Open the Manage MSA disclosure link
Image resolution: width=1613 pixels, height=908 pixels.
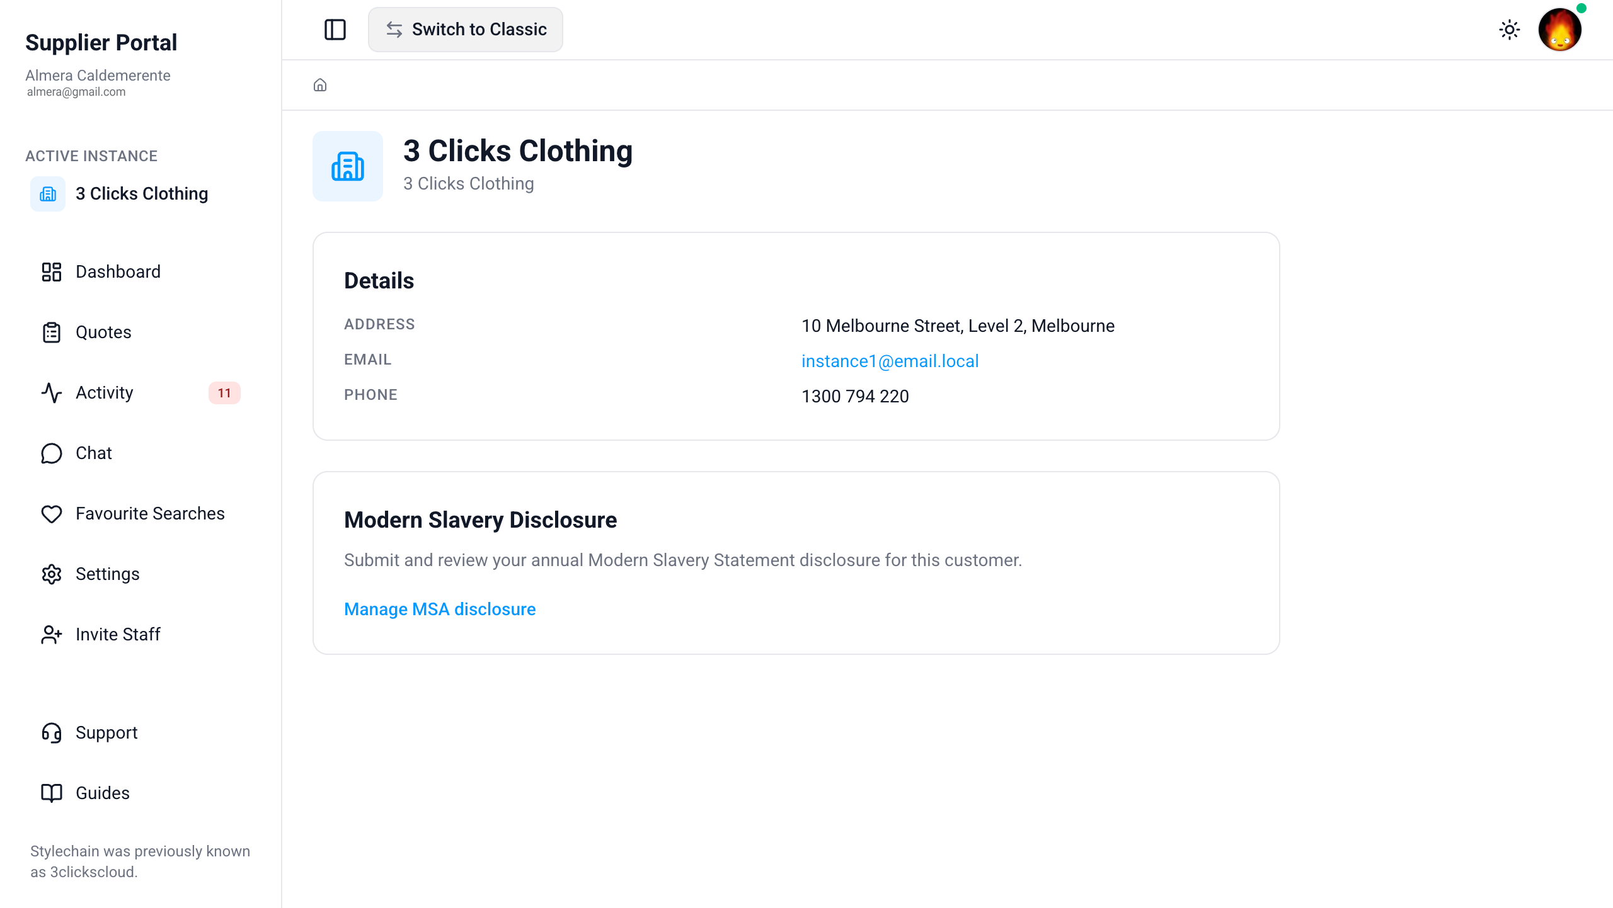(440, 610)
